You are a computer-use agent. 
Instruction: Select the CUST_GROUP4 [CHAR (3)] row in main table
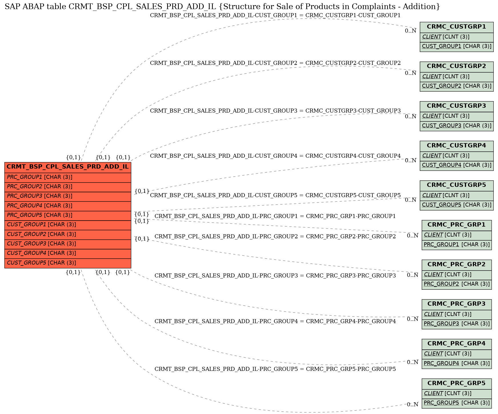(68, 253)
